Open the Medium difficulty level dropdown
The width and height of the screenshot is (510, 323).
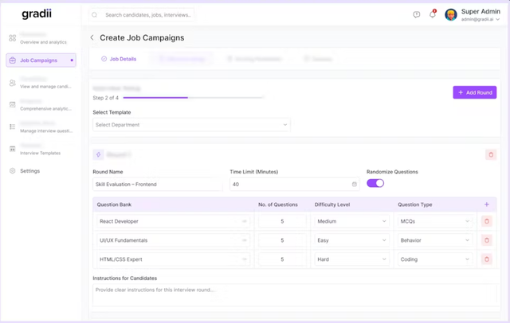tap(351, 220)
